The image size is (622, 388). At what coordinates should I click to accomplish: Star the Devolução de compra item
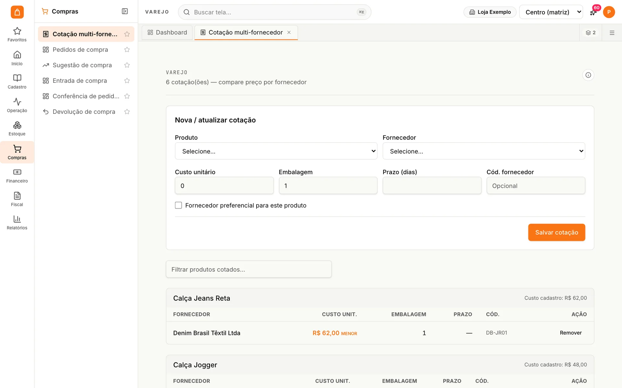[127, 112]
